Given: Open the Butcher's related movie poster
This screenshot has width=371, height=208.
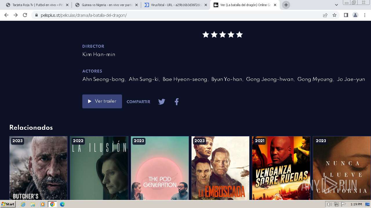Looking at the screenshot, I should [38, 168].
